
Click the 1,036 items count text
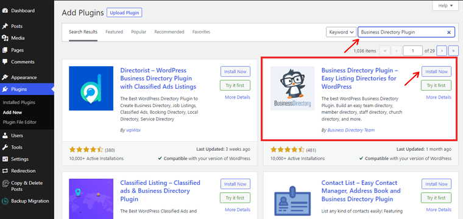(365, 51)
